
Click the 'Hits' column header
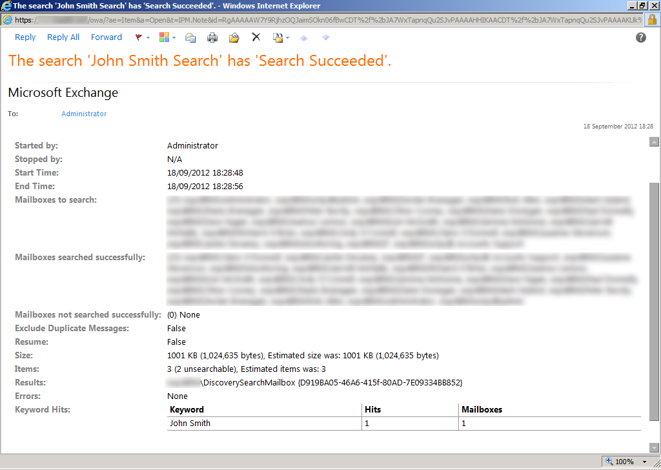coord(372,409)
